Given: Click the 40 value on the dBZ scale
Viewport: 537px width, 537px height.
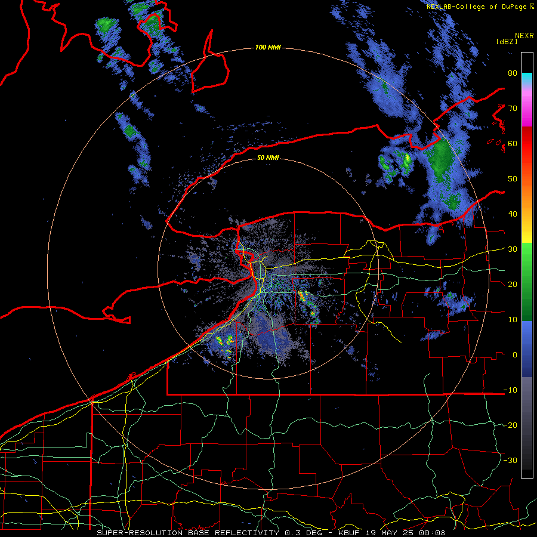Looking at the screenshot, I should point(513,214).
